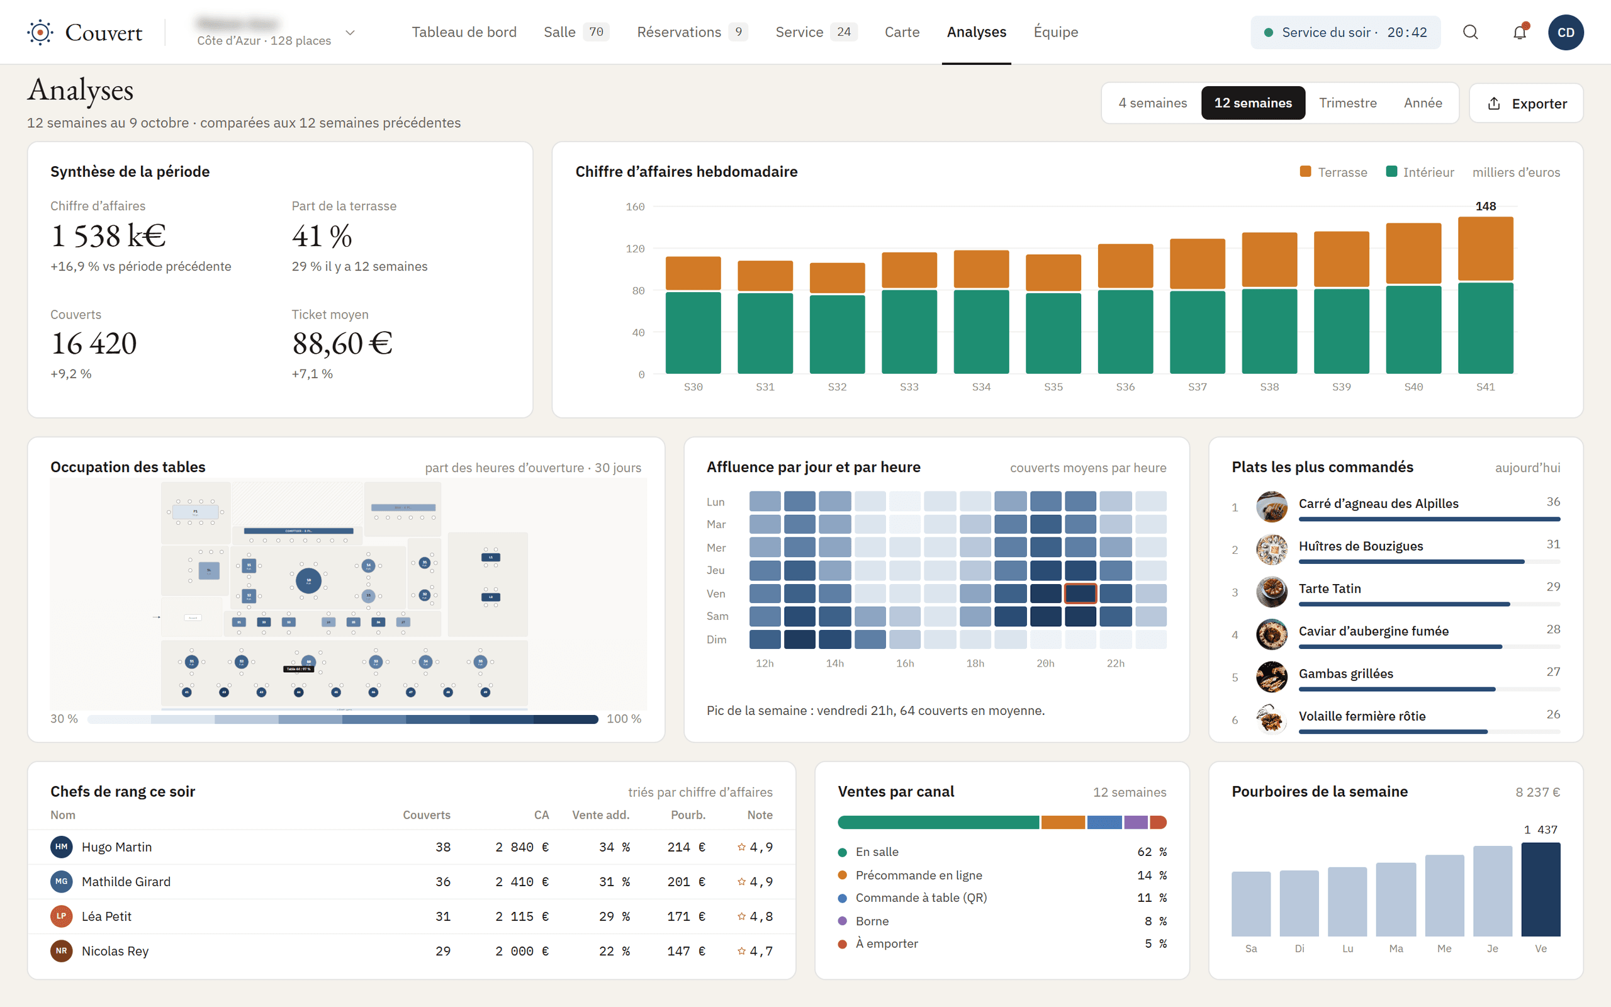Click the Ve bar in tips chart
This screenshot has width=1611, height=1007.
point(1541,889)
